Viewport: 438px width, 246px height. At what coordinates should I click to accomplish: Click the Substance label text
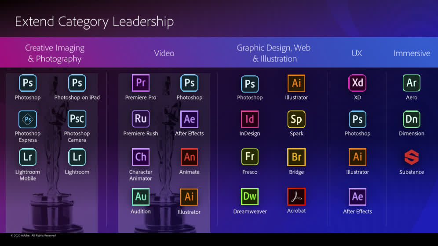click(x=412, y=172)
